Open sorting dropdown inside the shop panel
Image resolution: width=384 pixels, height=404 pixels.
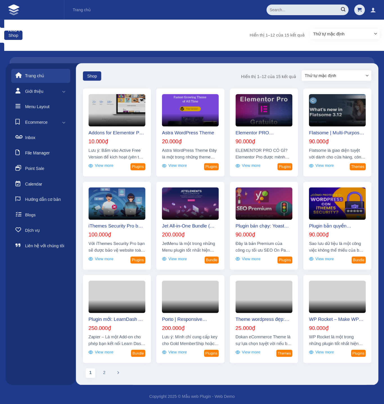336,76
